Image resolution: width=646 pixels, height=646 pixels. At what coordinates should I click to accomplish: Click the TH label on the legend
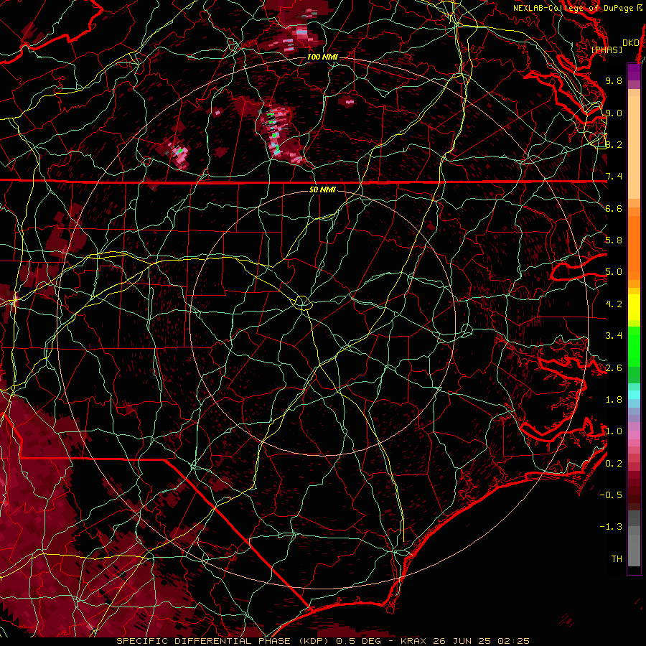[x=617, y=559]
